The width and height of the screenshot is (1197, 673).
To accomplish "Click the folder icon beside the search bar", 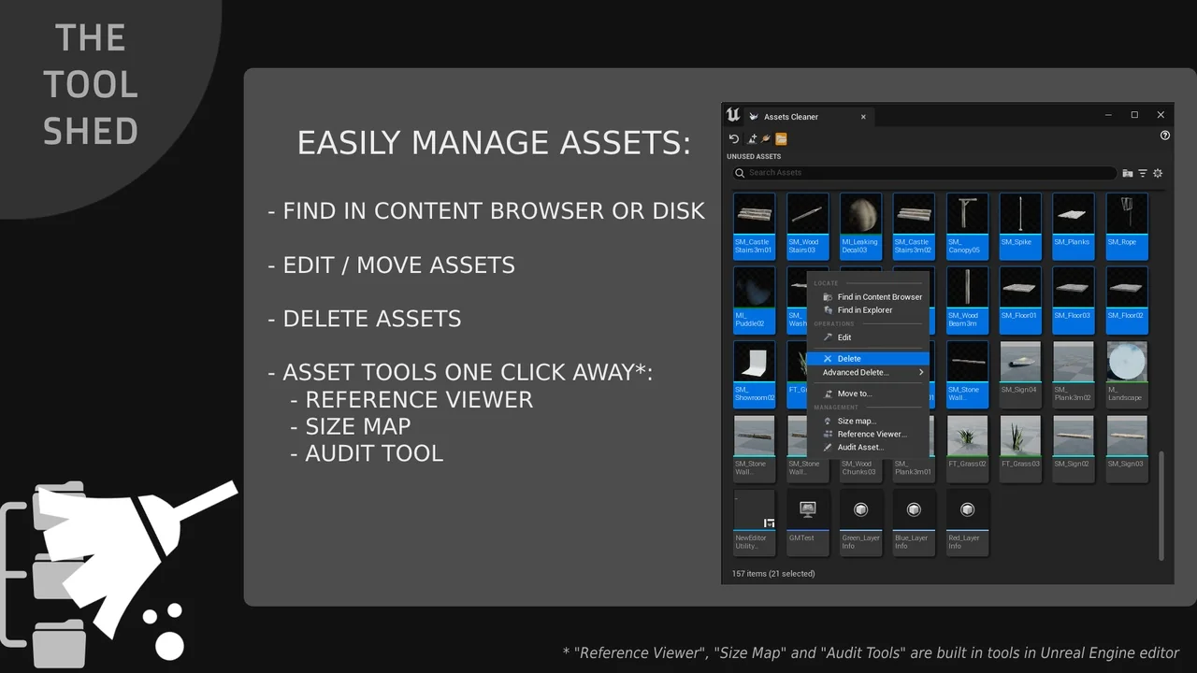I will coord(1128,173).
